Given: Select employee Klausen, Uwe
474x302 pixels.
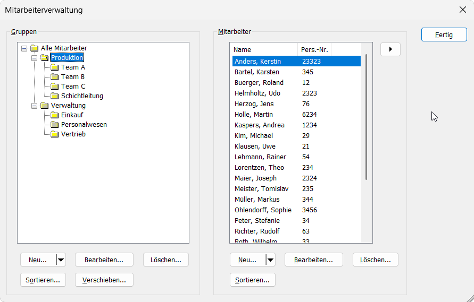Looking at the screenshot, I should coord(296,146).
